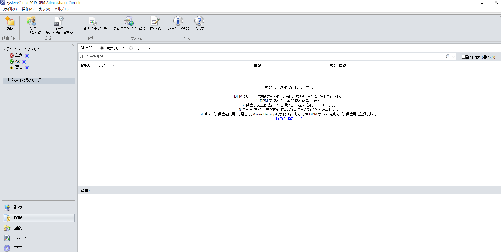The height and width of the screenshot is (252, 501).
Task: Click 更新プログラムの確認 (Check for updates) icon
Action: coord(129,24)
